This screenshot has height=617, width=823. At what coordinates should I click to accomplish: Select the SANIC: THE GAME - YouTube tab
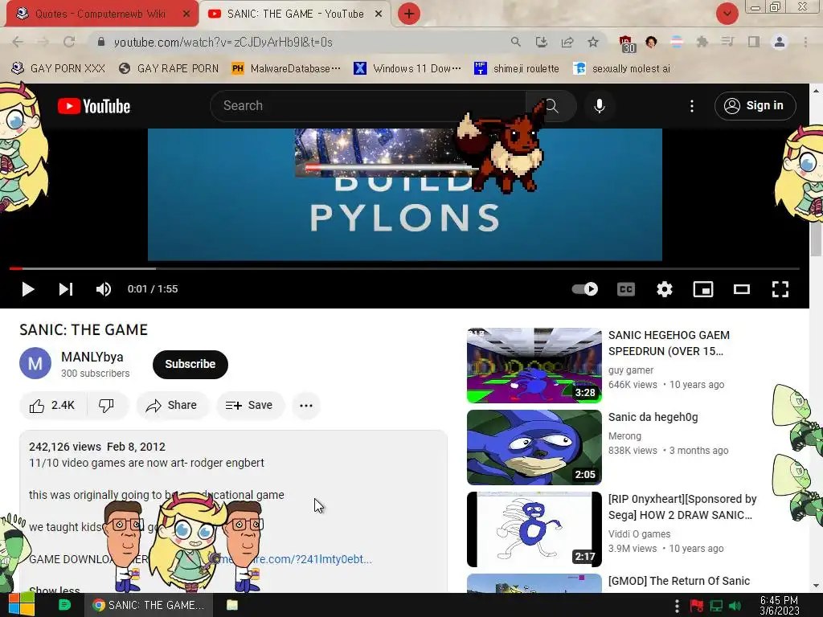point(294,14)
